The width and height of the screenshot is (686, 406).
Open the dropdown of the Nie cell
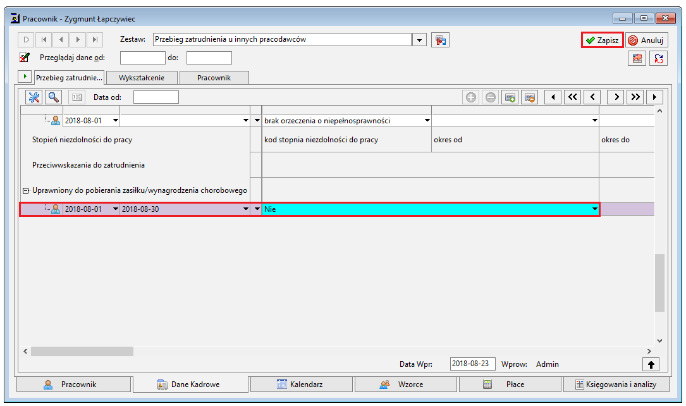coord(594,209)
